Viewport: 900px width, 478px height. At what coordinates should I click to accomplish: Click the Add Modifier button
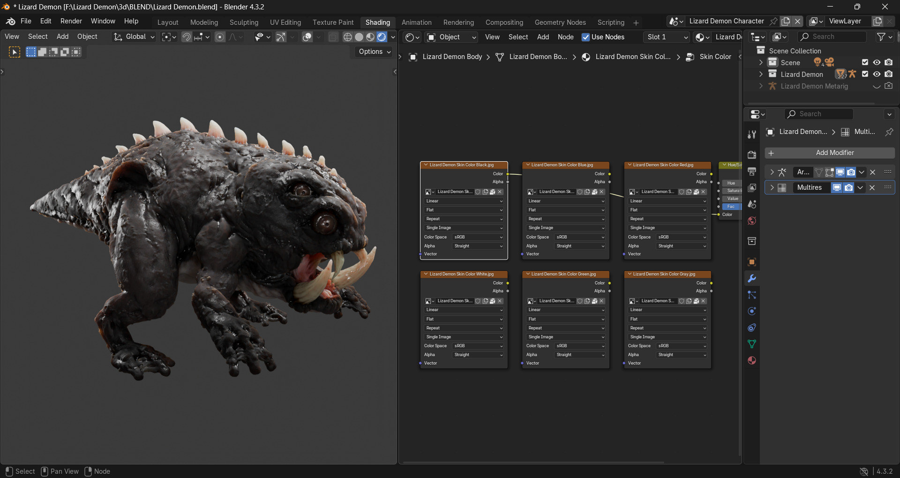[830, 153]
